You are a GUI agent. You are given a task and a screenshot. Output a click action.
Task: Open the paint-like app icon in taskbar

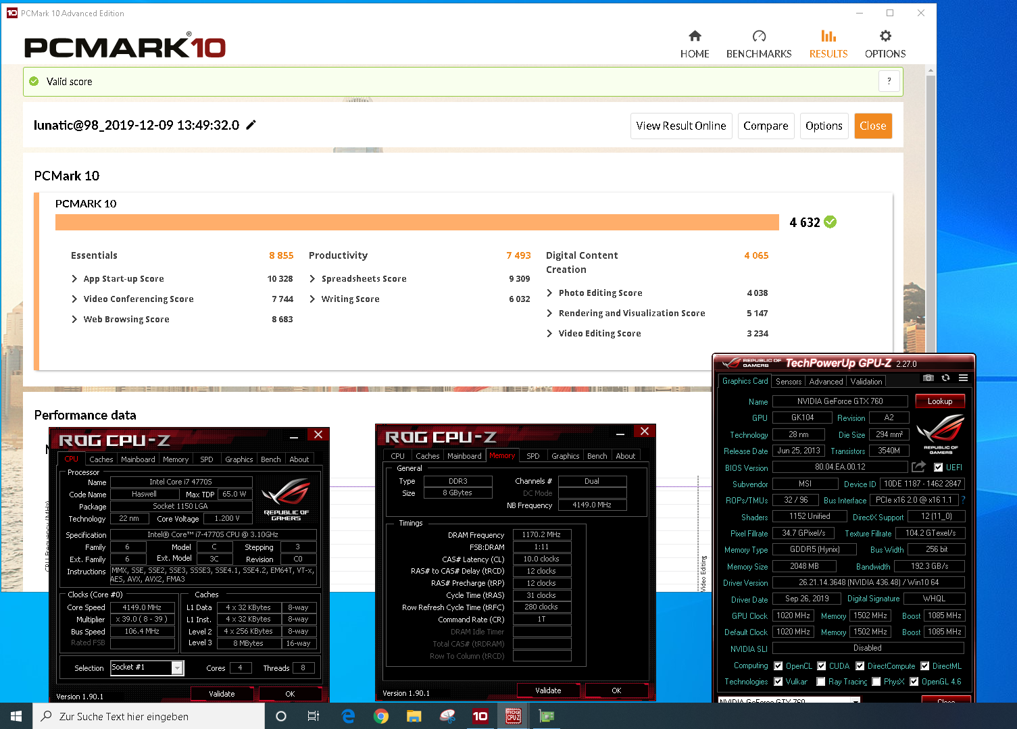tap(447, 716)
